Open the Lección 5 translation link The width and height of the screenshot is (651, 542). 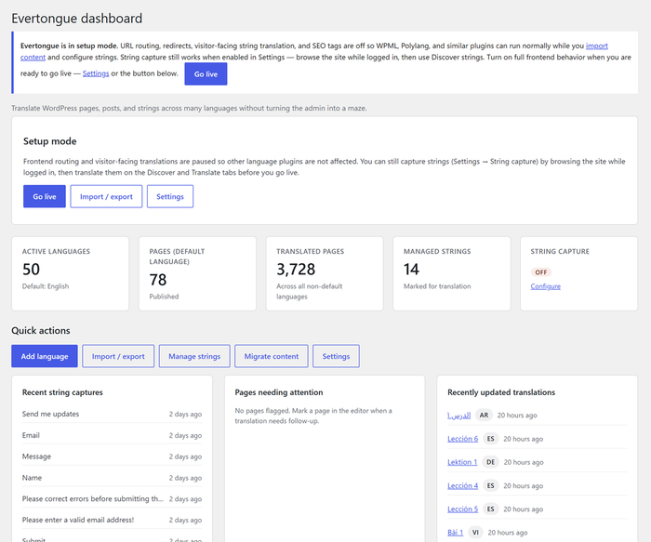[x=462, y=509]
